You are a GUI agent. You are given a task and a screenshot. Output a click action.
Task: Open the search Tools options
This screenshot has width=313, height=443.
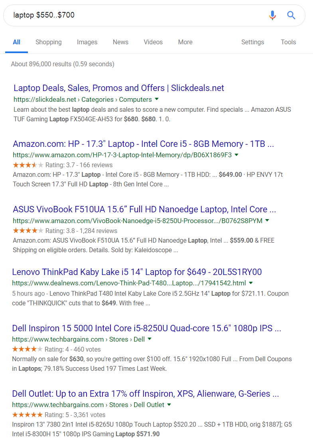pyautogui.click(x=288, y=42)
